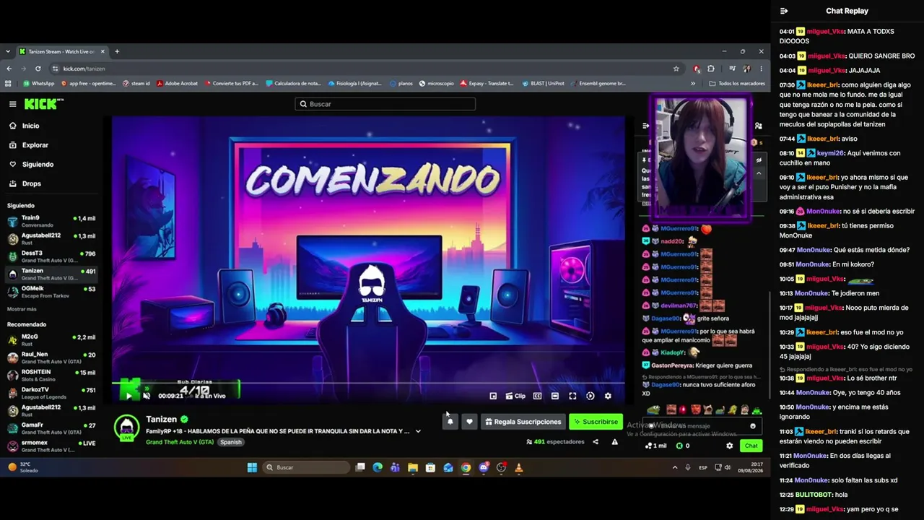The height and width of the screenshot is (520, 924).
Task: Enter fullscreen on the video player
Action: [x=572, y=396]
